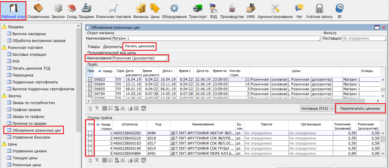389x168 pixels.
Task: Open Печать ценников ТСД in the sidebar
Action: point(31,68)
